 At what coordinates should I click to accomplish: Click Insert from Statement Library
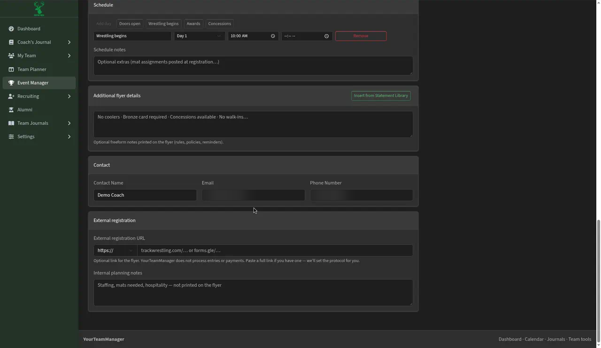[x=381, y=96]
